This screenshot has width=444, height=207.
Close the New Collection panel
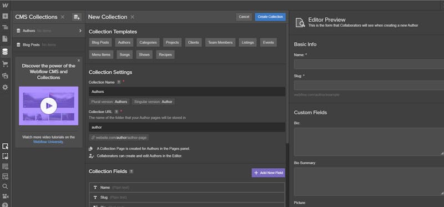132,17
